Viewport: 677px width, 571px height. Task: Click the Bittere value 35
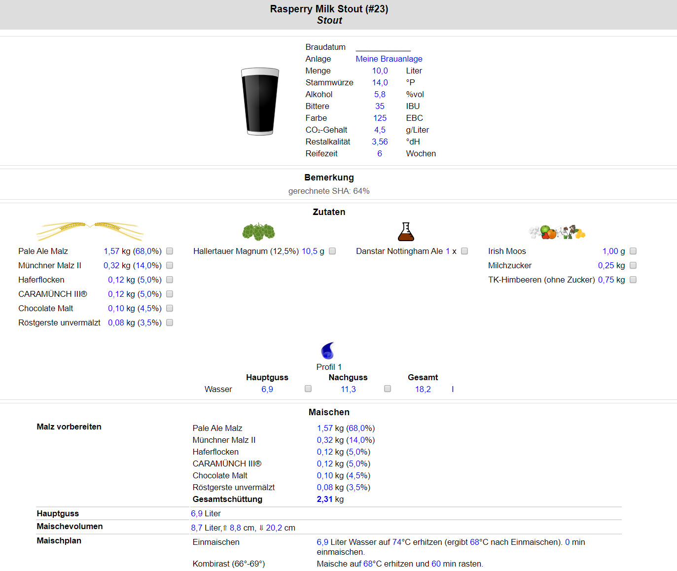point(380,106)
